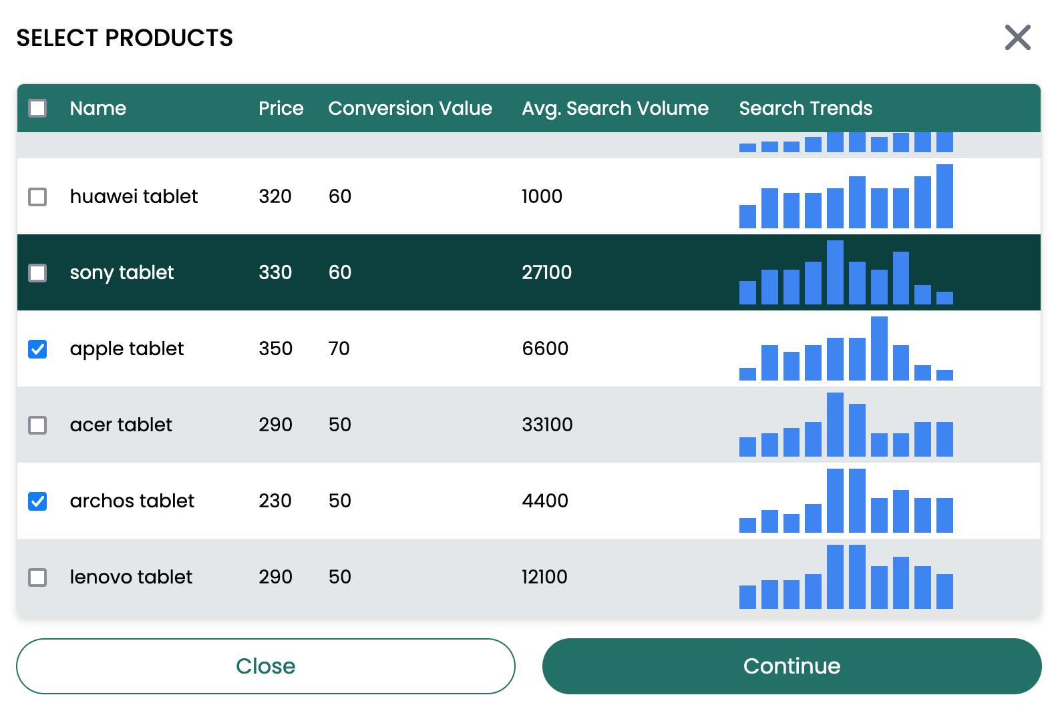Click the Search Trends column header
The width and height of the screenshot is (1058, 713).
tap(806, 108)
